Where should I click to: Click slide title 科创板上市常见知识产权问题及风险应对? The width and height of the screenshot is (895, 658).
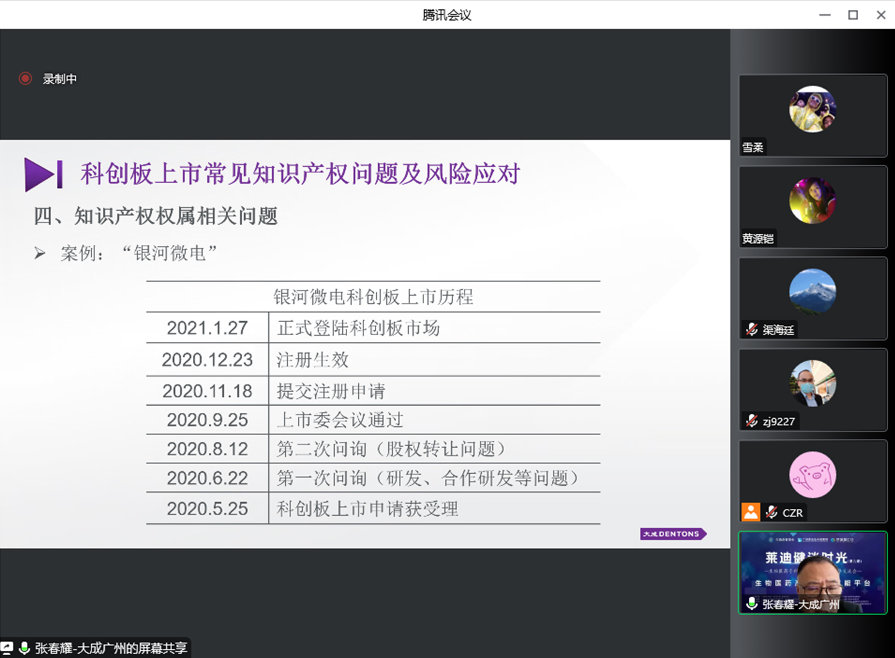click(x=300, y=174)
